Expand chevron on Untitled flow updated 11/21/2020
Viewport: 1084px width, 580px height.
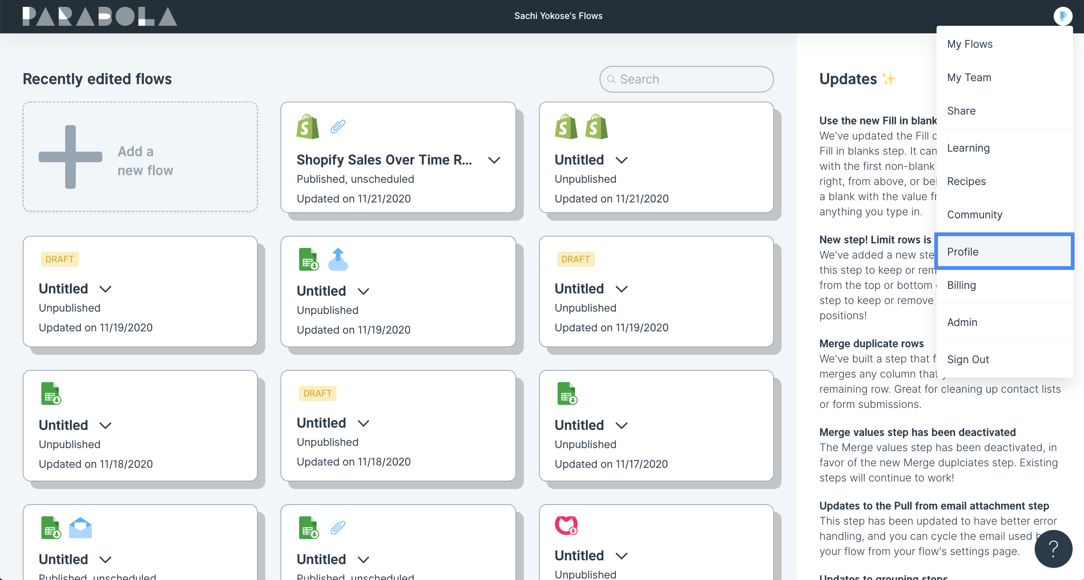coord(622,160)
